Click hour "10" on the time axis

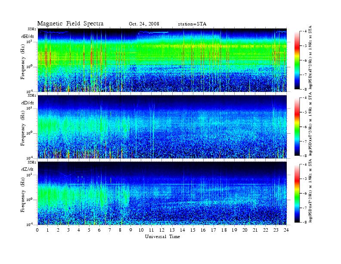click(141, 230)
